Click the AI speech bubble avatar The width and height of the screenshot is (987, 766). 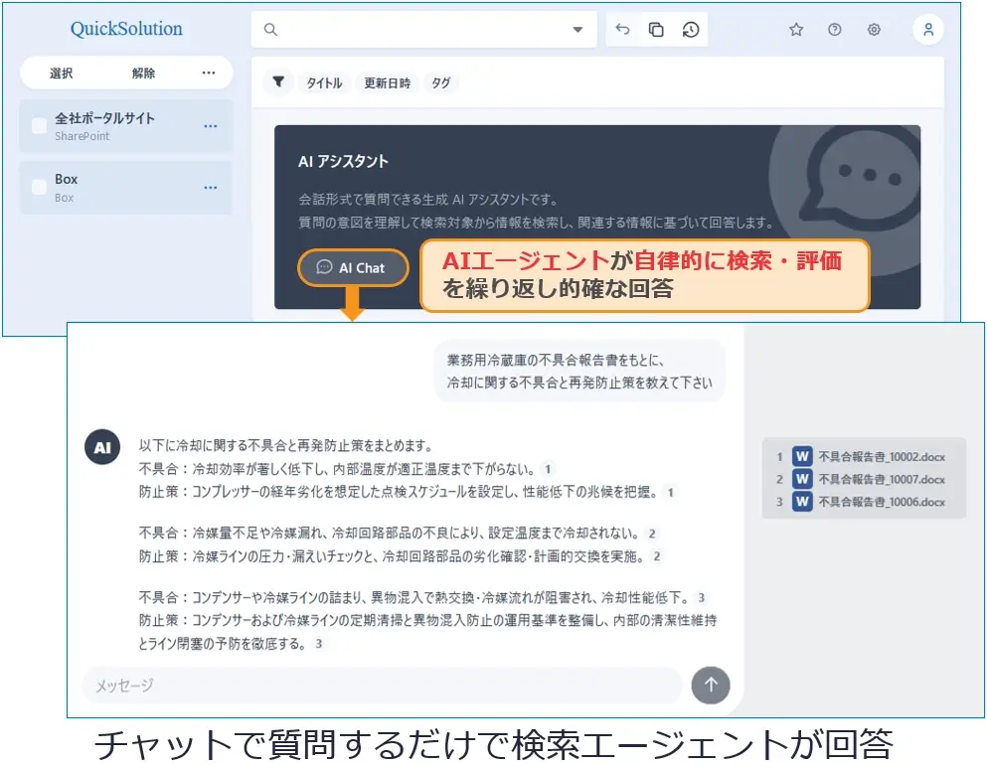click(102, 447)
